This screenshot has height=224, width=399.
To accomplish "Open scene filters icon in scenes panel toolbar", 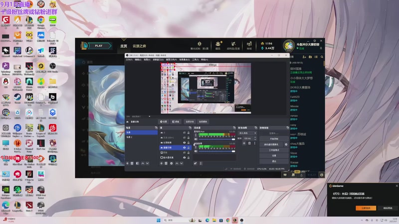I will pyautogui.click(x=138, y=163).
